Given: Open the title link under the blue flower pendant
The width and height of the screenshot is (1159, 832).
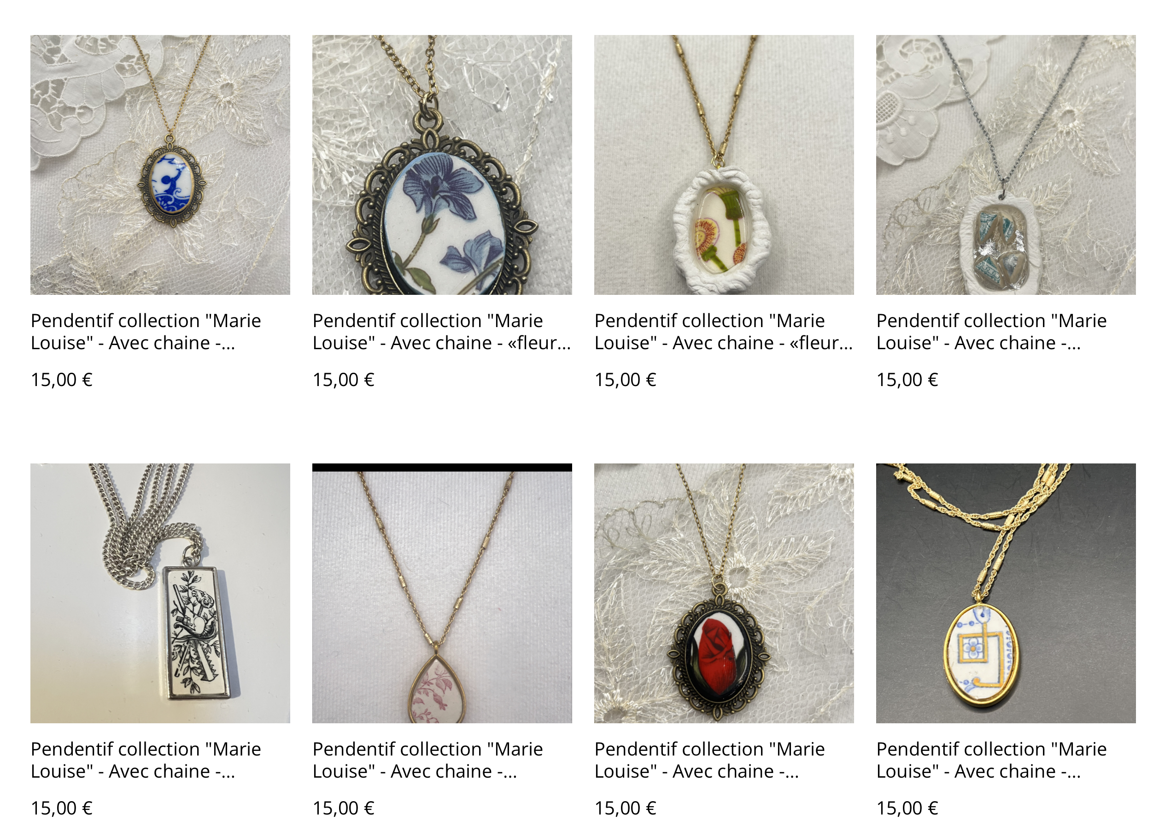Looking at the screenshot, I should [x=441, y=332].
